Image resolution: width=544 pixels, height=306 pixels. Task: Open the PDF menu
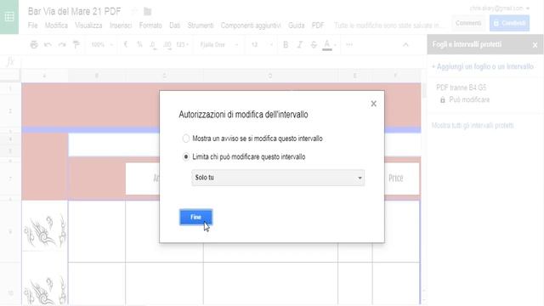click(x=318, y=25)
